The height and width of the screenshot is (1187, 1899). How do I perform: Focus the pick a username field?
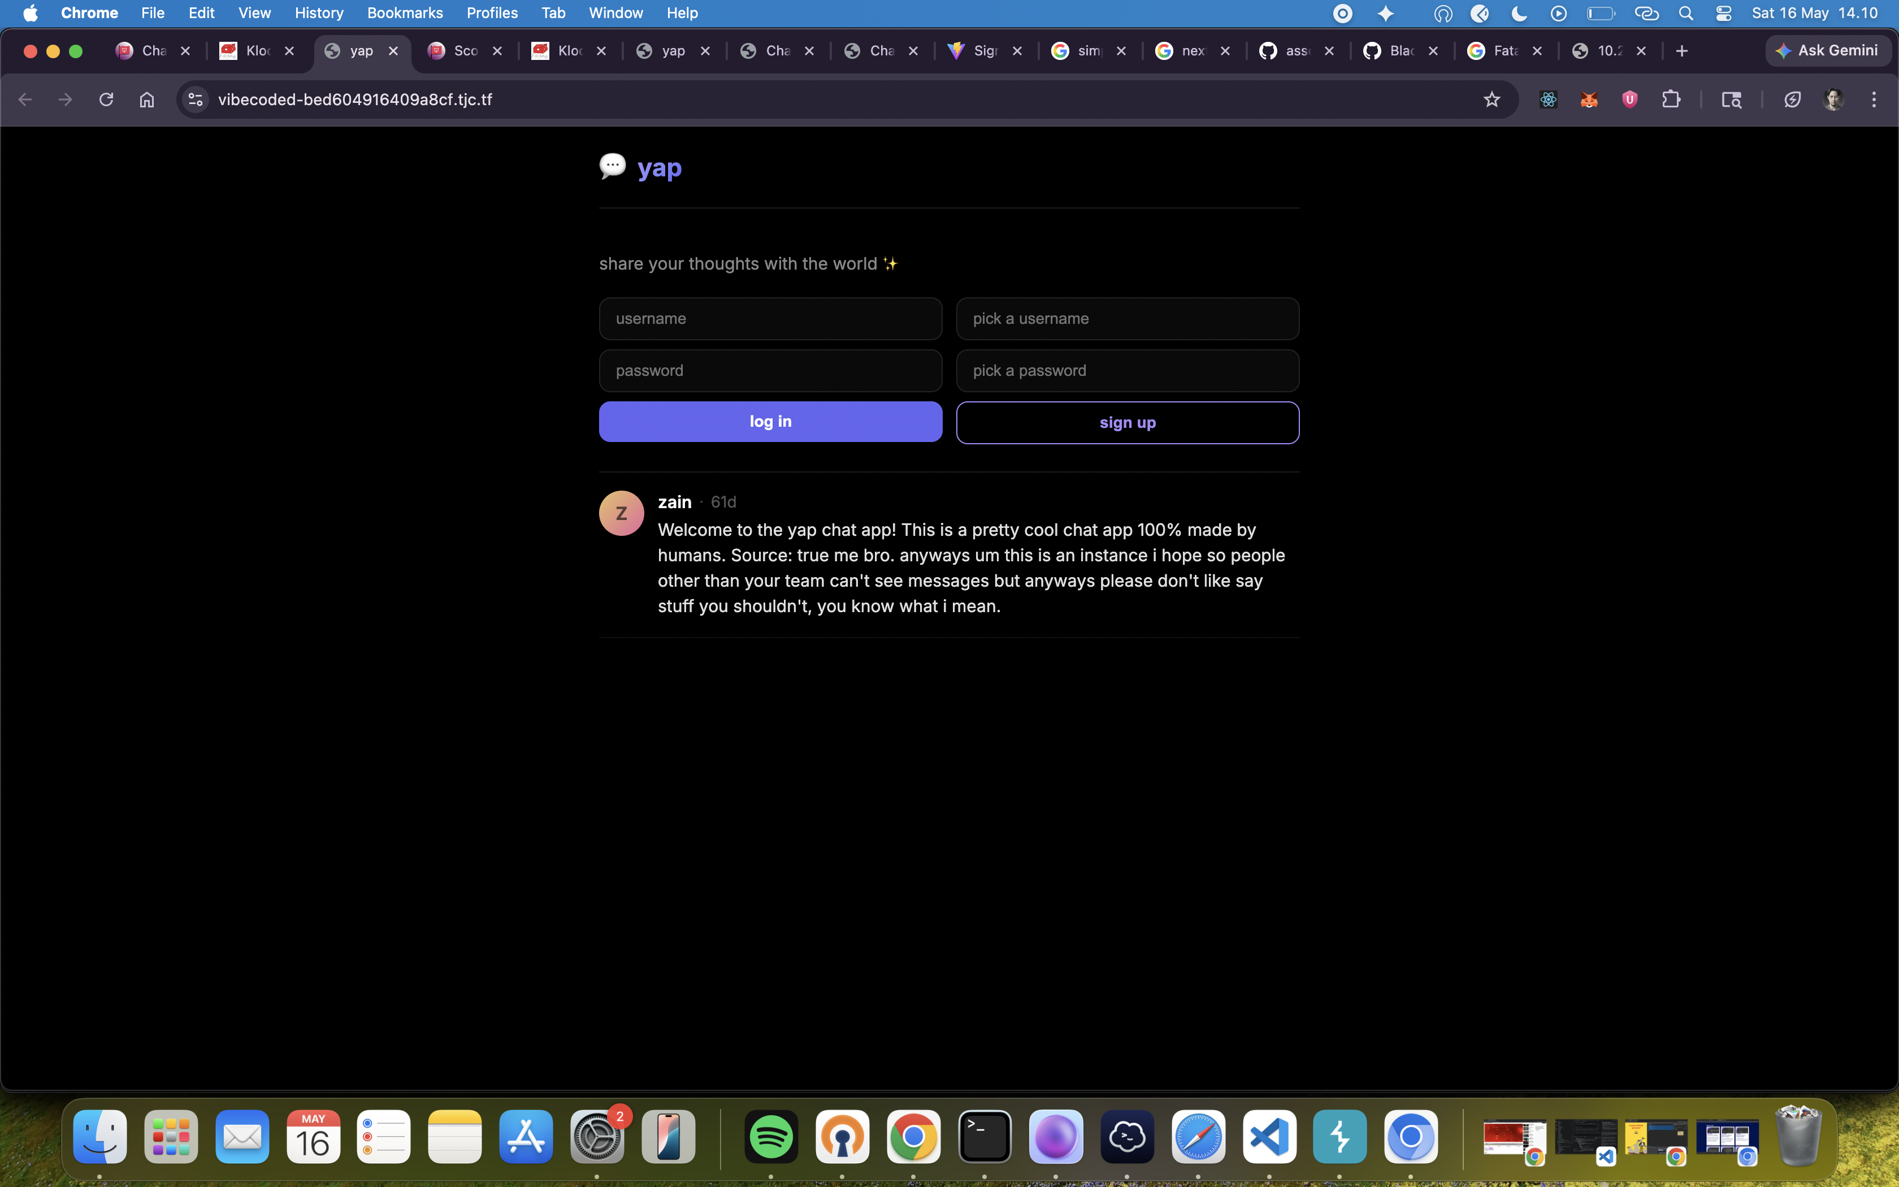[x=1128, y=319]
